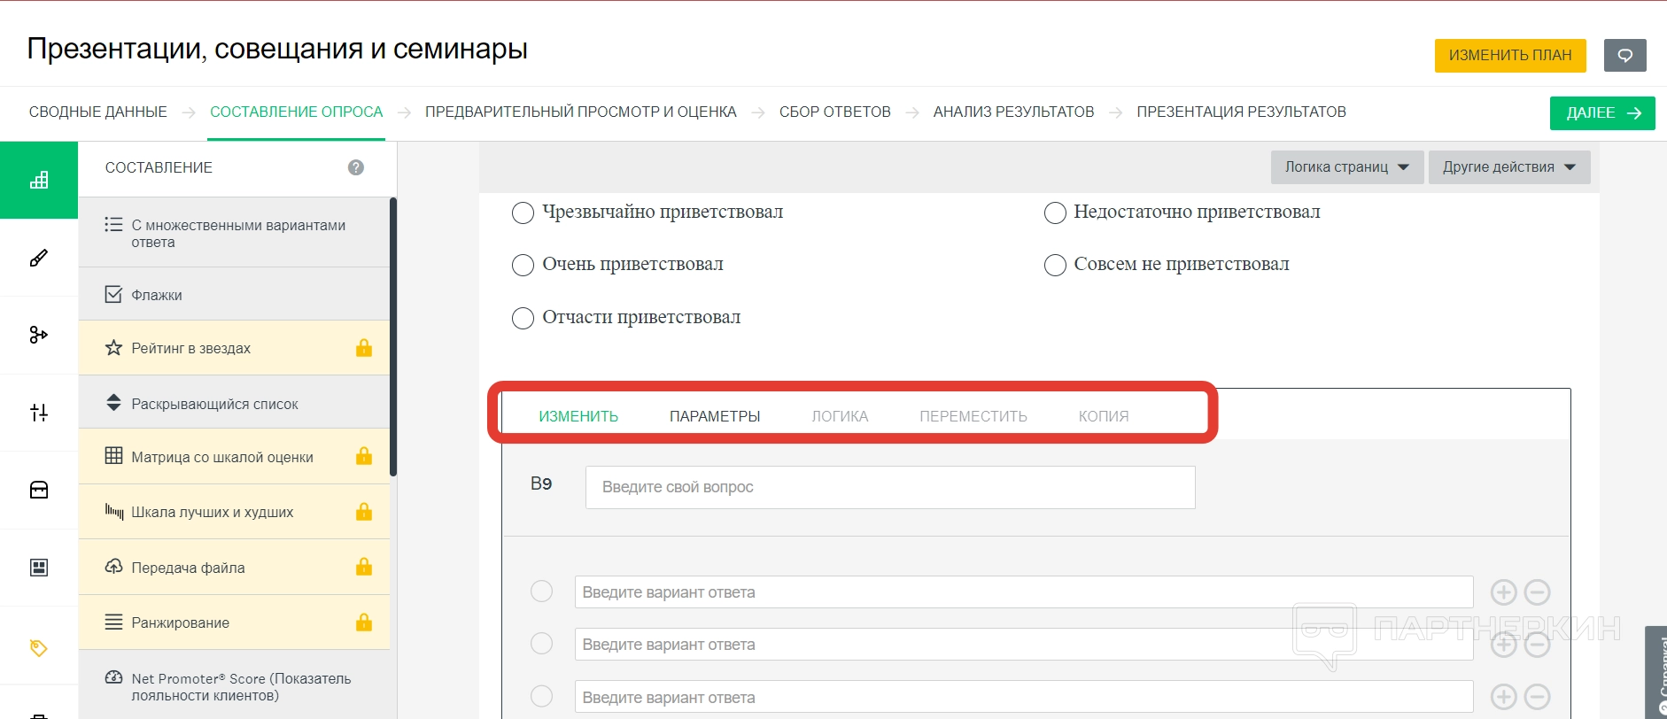This screenshot has height=719, width=1667.
Task: Click the 'ИЗМЕНИТЬ ПЛАН' button
Action: (x=1509, y=55)
